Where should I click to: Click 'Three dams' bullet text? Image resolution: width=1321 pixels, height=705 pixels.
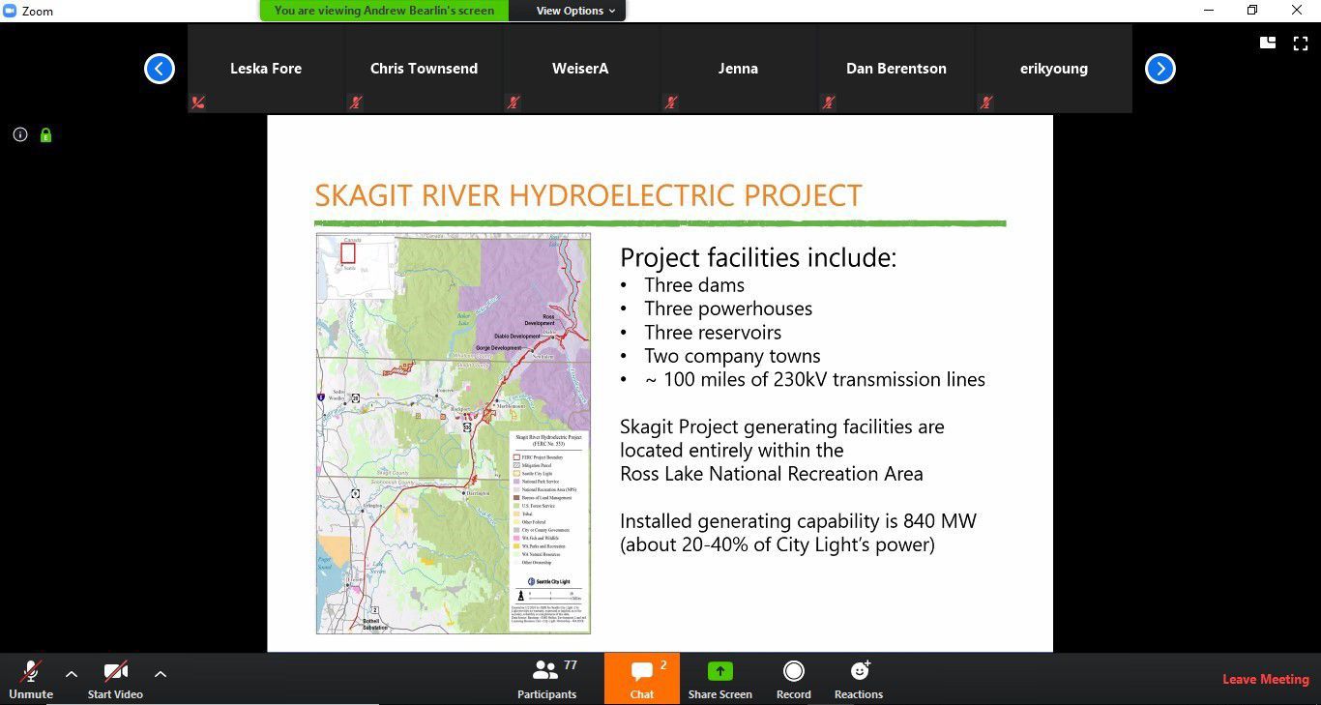point(694,285)
